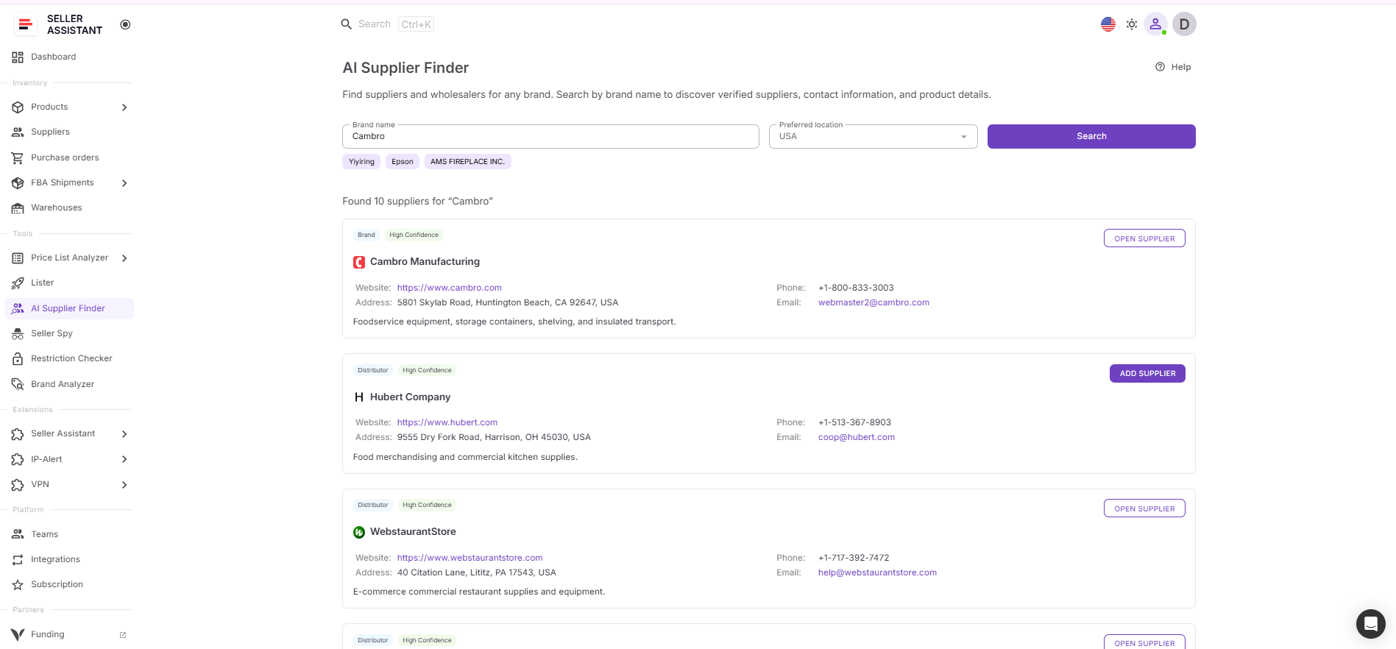Click the Suppliers people icon
The width and height of the screenshot is (1396, 649).
pyautogui.click(x=18, y=132)
